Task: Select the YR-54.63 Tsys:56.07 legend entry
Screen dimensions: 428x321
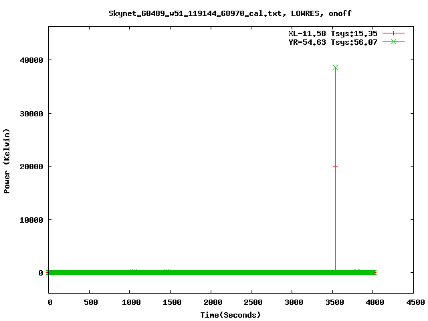Action: point(333,42)
